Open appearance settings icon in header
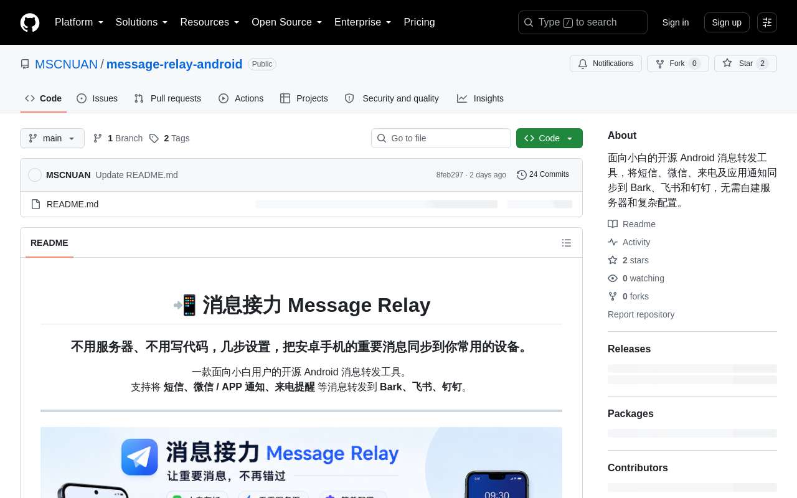 (x=767, y=22)
